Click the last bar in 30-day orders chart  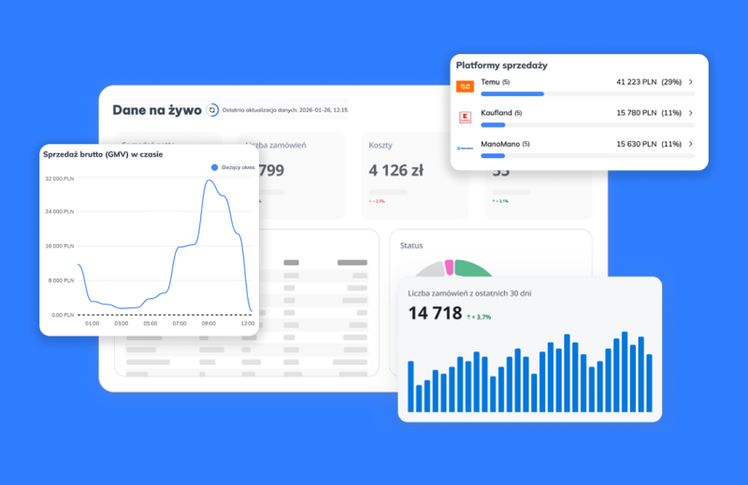pyautogui.click(x=649, y=383)
